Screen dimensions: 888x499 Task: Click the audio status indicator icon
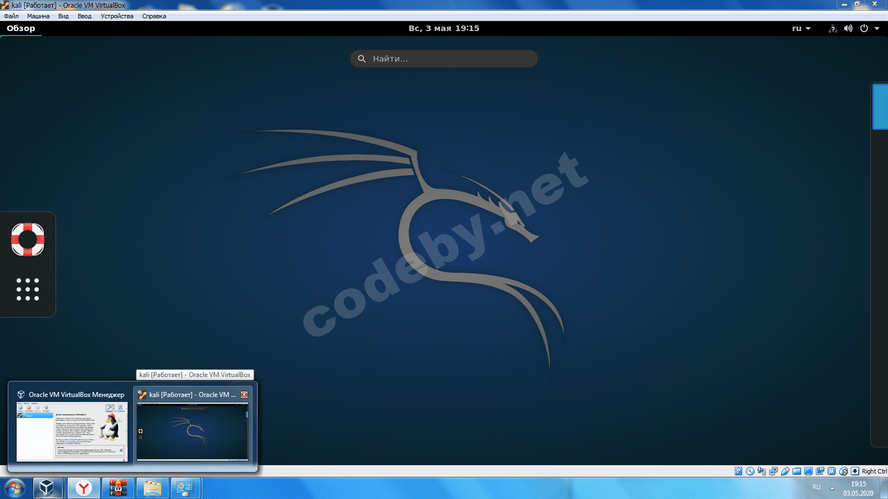(x=762, y=471)
